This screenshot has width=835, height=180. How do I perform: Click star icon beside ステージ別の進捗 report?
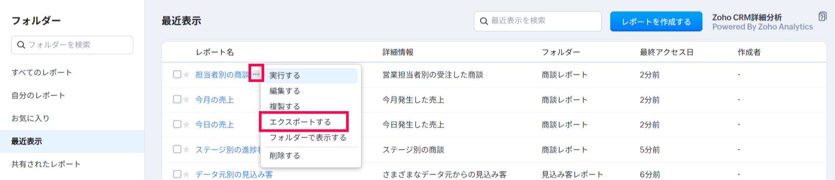(186, 149)
